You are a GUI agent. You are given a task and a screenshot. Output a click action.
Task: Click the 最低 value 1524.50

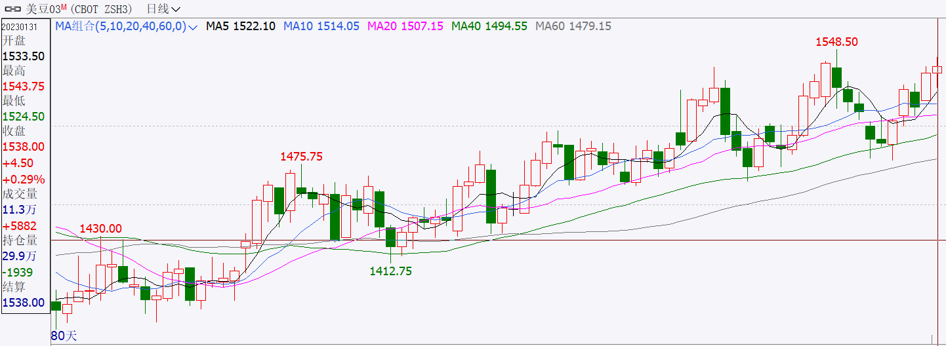23,117
